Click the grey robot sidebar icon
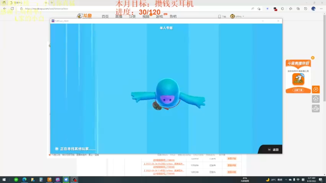 (315, 109)
